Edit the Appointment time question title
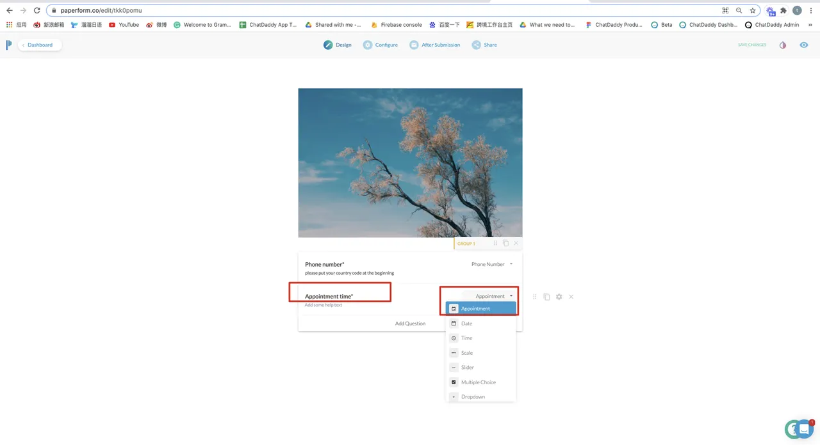 tap(329, 296)
